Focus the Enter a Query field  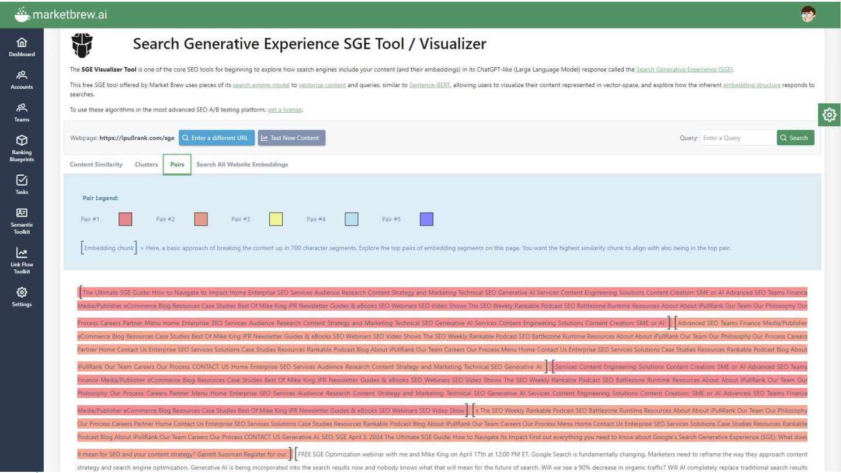tap(738, 138)
